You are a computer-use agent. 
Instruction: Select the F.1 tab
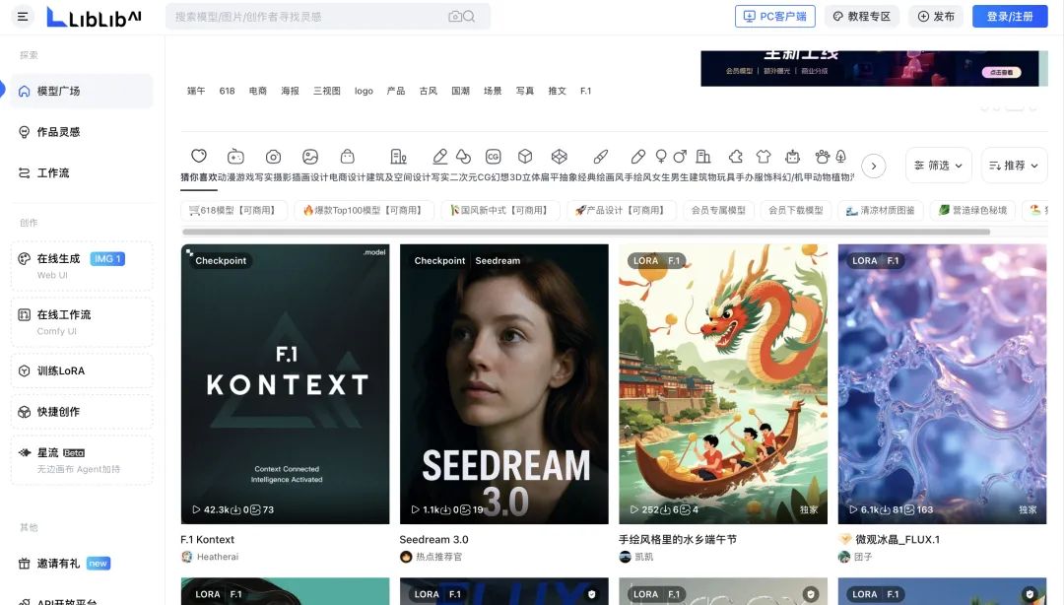585,91
